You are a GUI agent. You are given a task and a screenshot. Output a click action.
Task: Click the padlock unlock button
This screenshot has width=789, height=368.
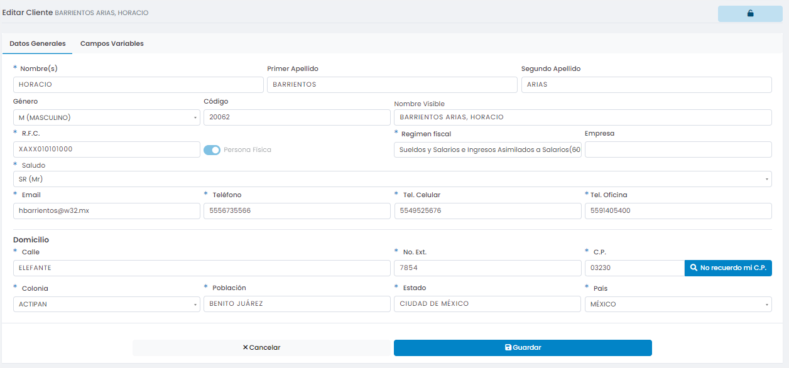(750, 13)
